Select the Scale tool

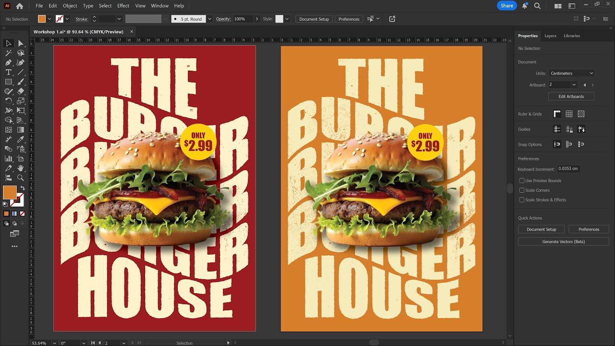tap(21, 101)
